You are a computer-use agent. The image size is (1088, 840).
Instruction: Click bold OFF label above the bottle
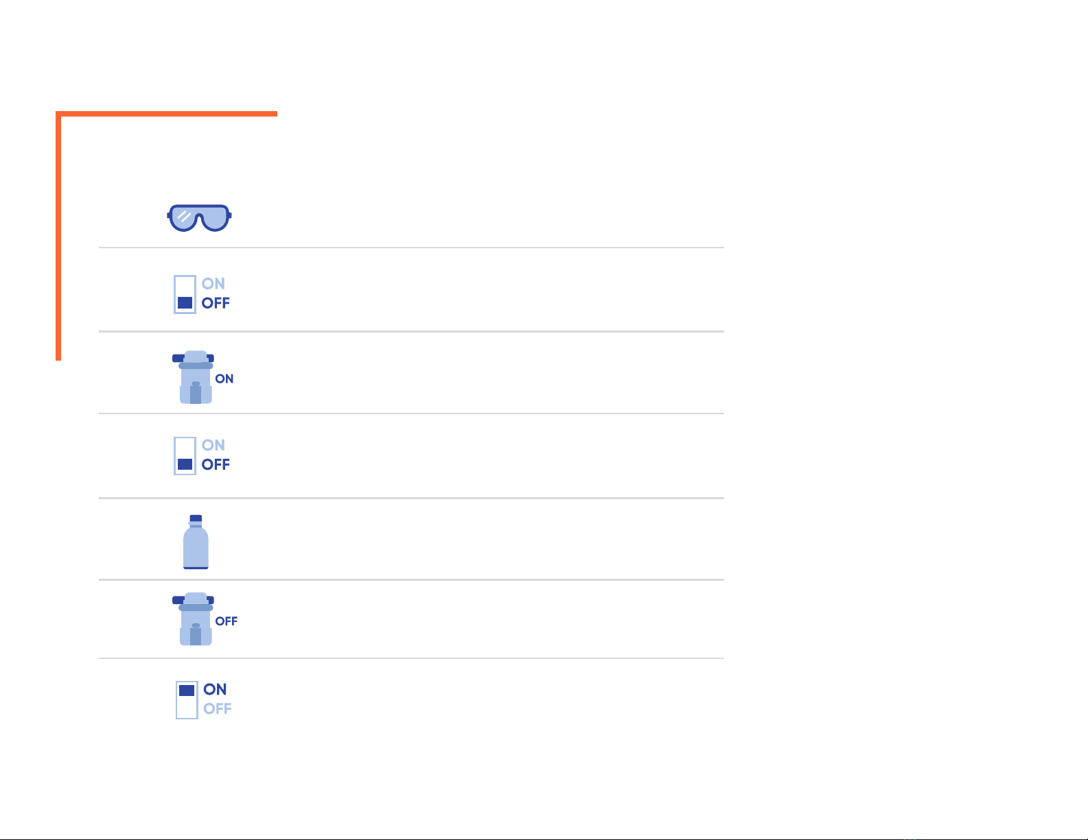(x=216, y=465)
